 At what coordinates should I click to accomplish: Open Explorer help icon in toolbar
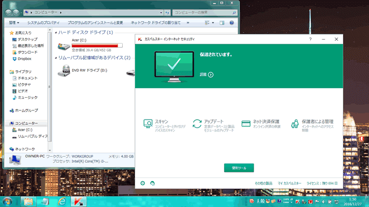(x=232, y=23)
